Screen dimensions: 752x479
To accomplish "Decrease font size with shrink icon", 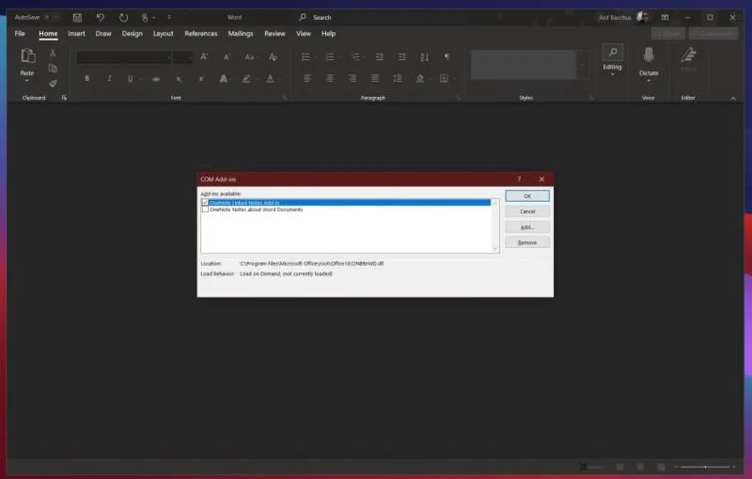I will pyautogui.click(x=227, y=57).
